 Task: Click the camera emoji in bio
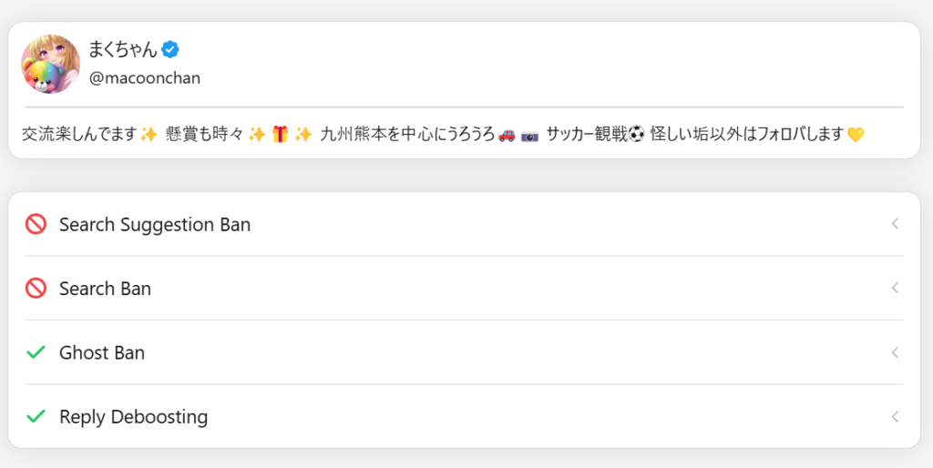tap(530, 135)
